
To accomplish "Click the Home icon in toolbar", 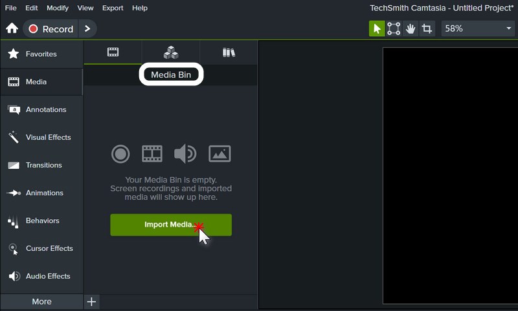I will tap(12, 28).
